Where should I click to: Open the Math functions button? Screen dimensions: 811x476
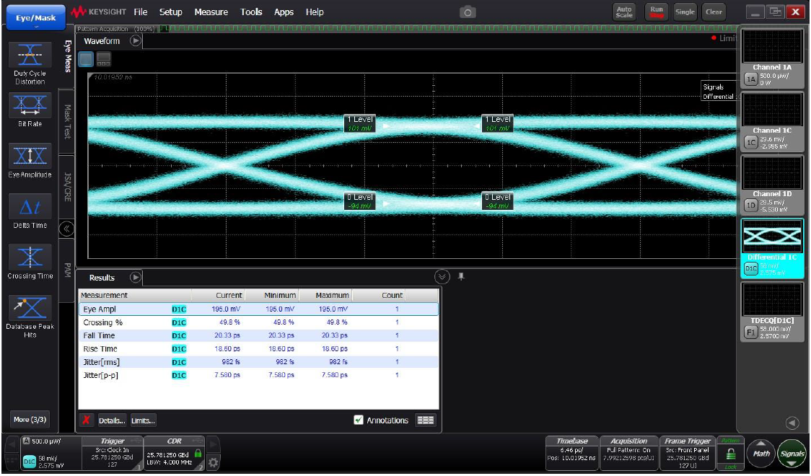click(x=761, y=454)
